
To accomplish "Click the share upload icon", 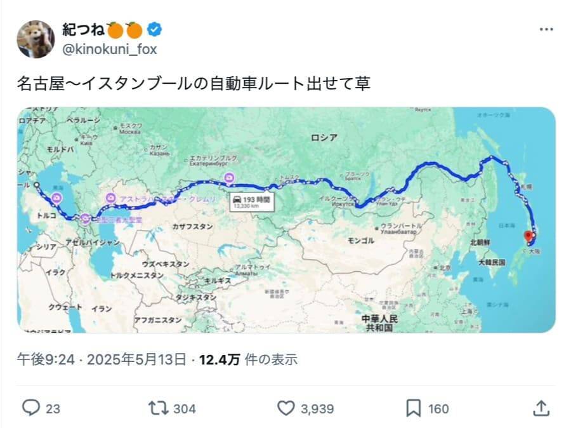I will 541,408.
